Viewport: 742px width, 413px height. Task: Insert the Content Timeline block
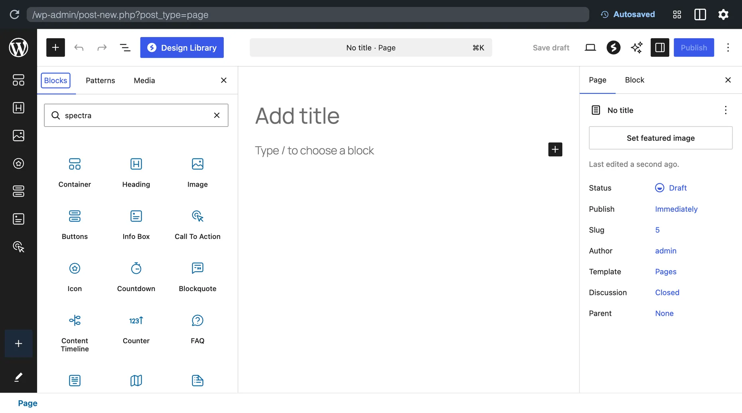(75, 333)
